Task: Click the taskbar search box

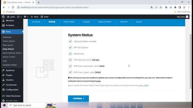Action: tap(32, 105)
